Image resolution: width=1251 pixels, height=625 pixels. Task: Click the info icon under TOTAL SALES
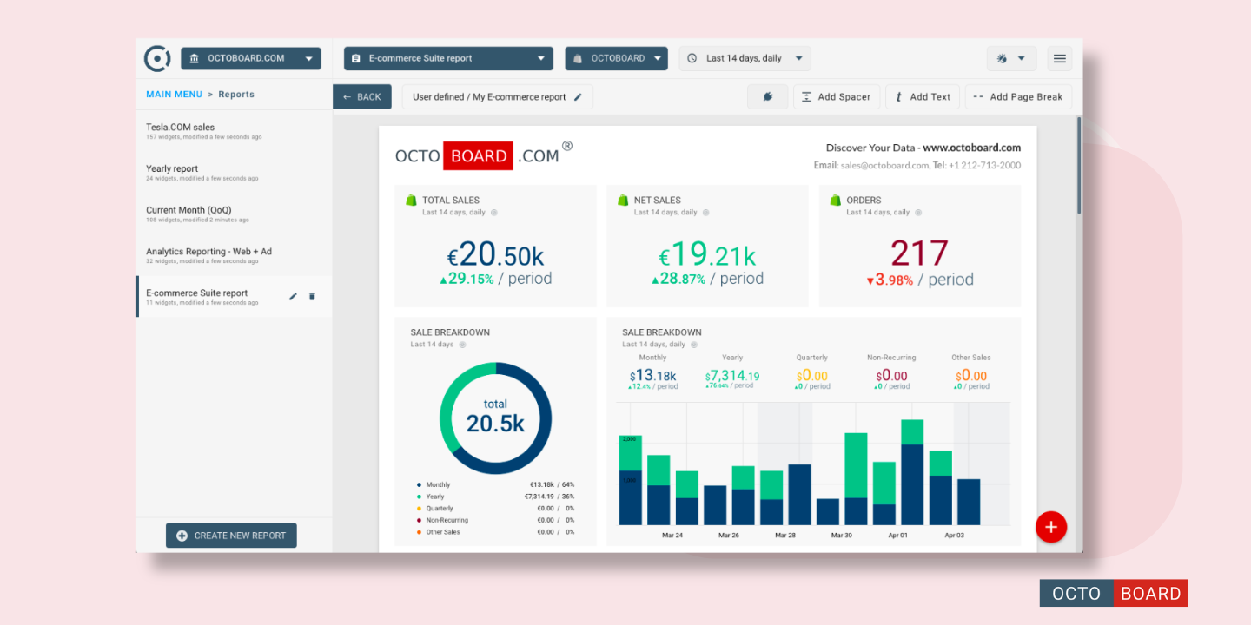(x=494, y=213)
